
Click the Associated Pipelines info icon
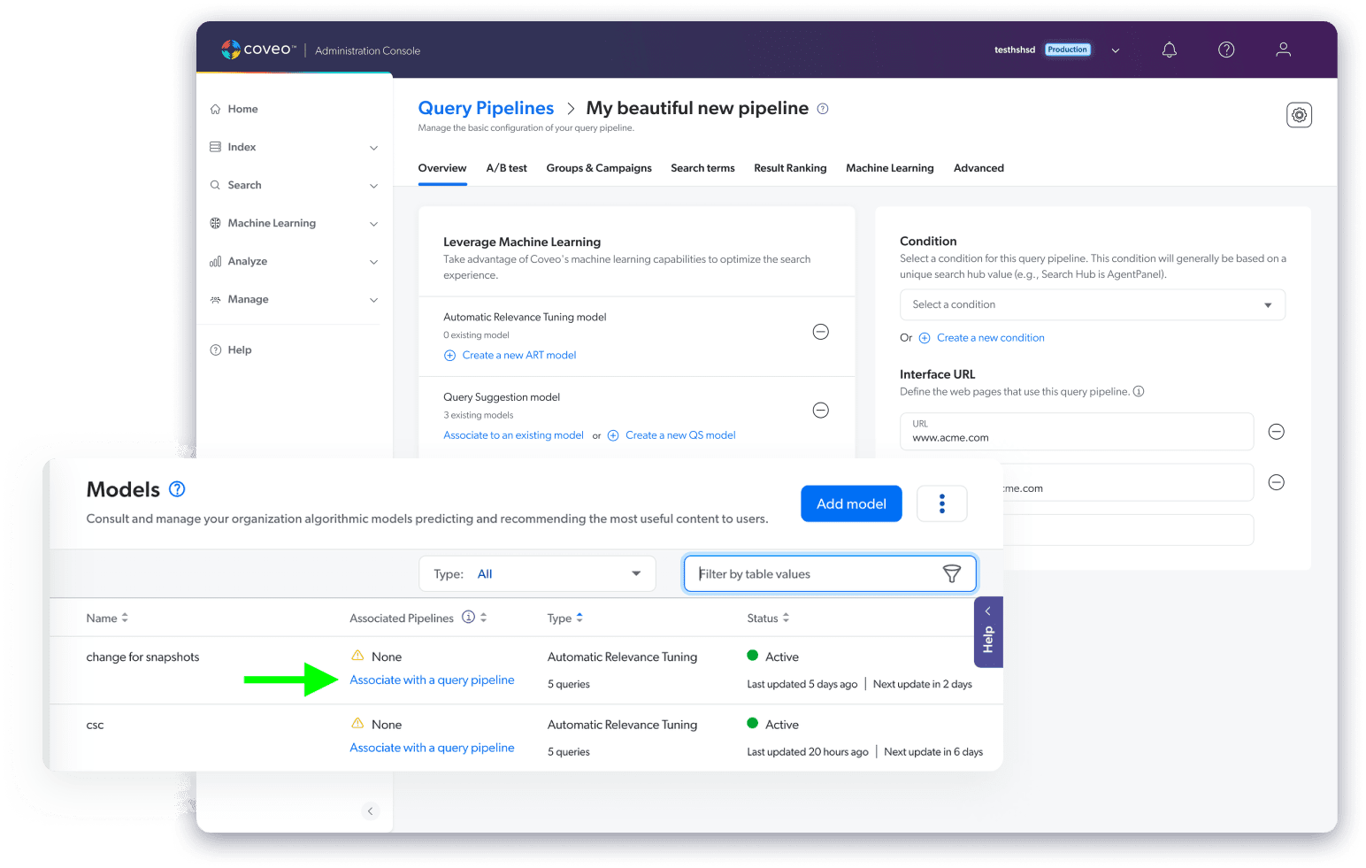click(x=468, y=618)
